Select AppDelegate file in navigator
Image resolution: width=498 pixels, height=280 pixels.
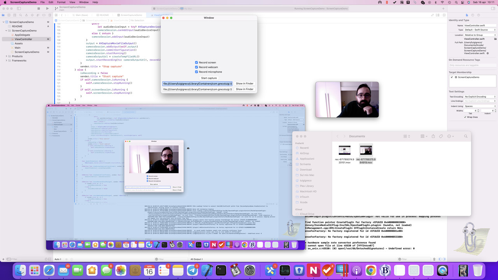point(22,35)
